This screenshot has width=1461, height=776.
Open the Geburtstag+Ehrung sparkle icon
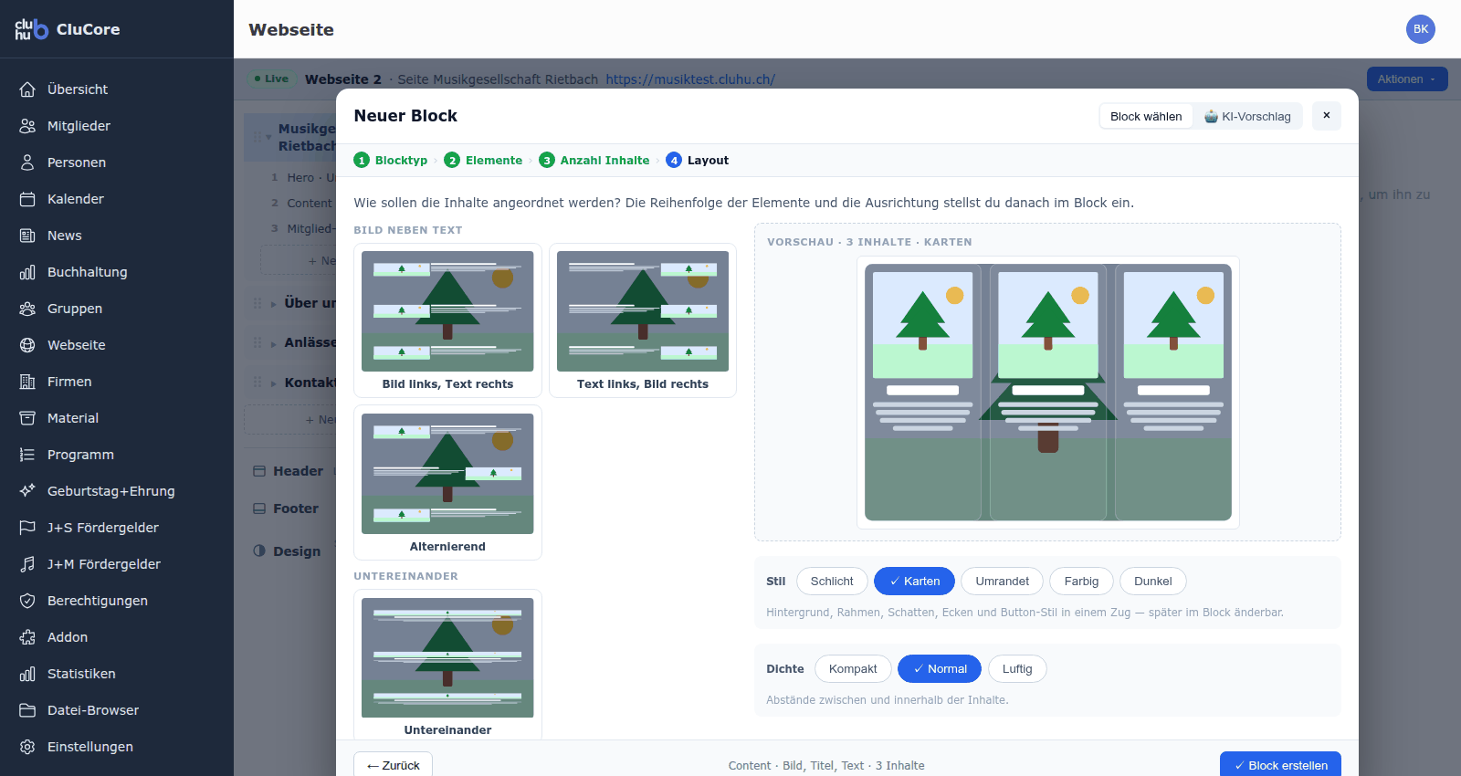pos(27,491)
